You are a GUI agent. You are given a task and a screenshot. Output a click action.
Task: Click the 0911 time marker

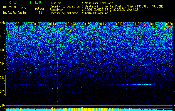19,24
